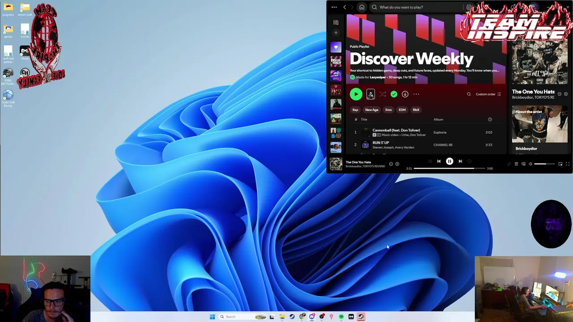This screenshot has width=573, height=322.
Task: Open the Lazysniper profile link
Action: click(377, 77)
